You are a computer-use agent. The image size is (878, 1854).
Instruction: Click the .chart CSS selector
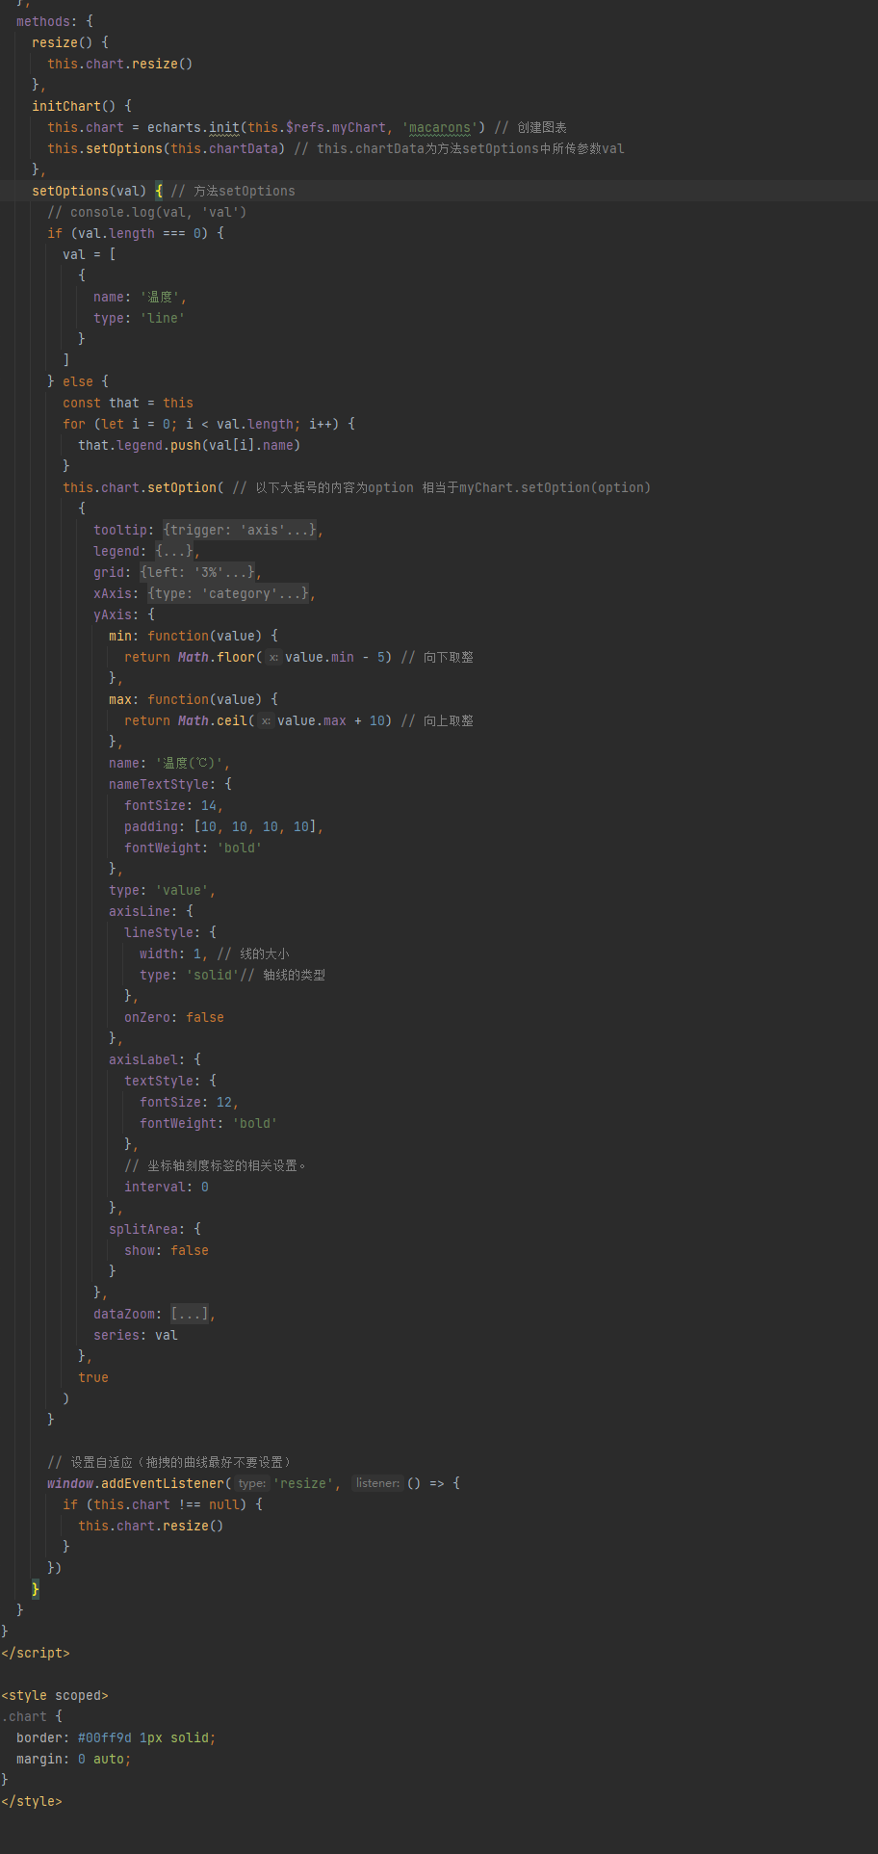[x=24, y=1716]
